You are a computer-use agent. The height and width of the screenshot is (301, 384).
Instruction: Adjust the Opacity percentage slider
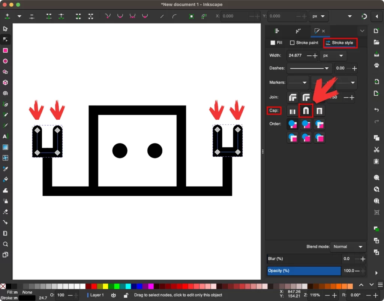[x=304, y=271]
